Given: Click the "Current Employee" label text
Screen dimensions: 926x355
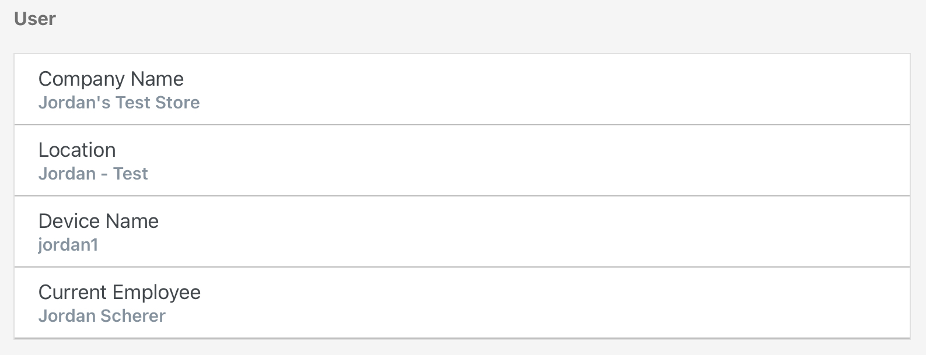Looking at the screenshot, I should [x=120, y=292].
